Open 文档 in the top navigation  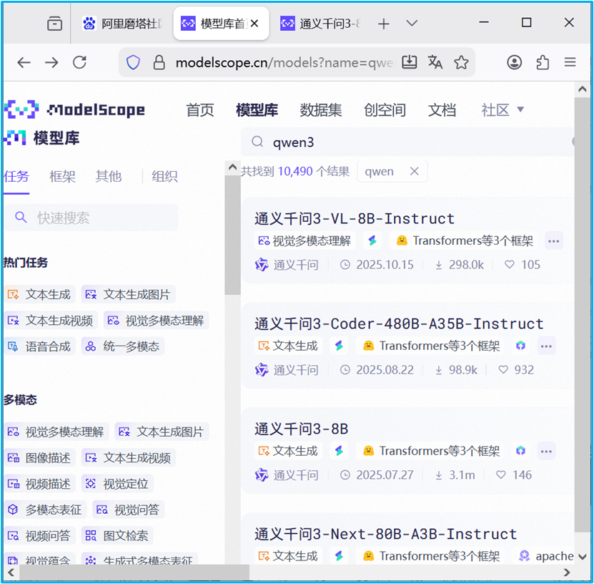click(442, 110)
